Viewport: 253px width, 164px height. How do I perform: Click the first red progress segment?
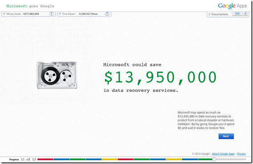pyautogui.click(x=45, y=159)
